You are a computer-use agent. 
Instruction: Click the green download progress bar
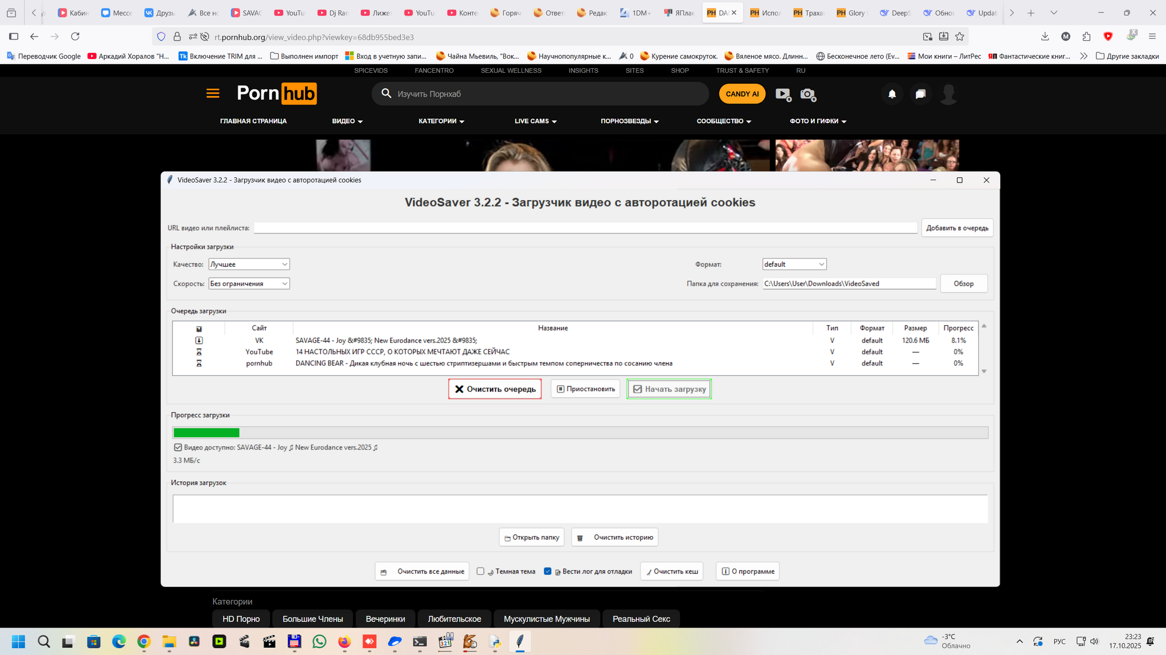coord(206,433)
